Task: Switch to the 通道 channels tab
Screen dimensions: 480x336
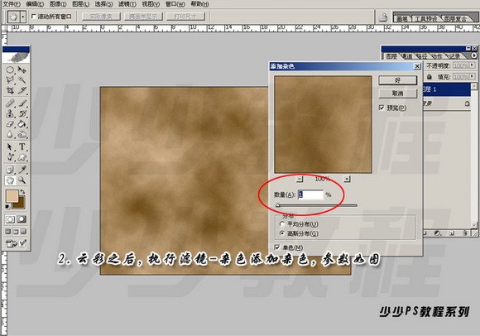Action: coord(407,56)
